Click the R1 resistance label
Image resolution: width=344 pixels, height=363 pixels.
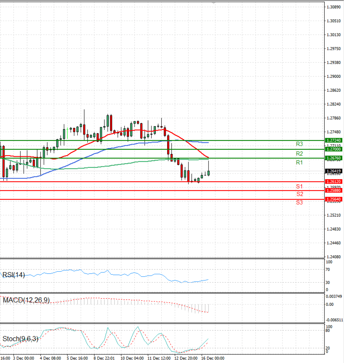(x=299, y=163)
